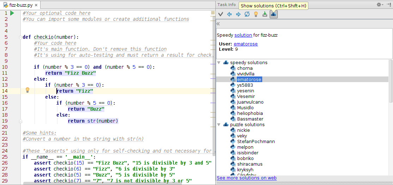This screenshot has width=393, height=185.
Task: Collapse panel with the double chevron
Action: (218, 24)
